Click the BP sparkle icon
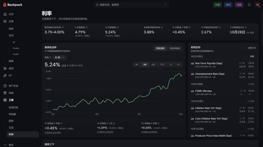This screenshot has height=147, width=263. click(5, 75)
